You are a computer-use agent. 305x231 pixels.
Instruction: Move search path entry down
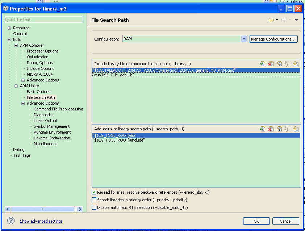pos(296,129)
